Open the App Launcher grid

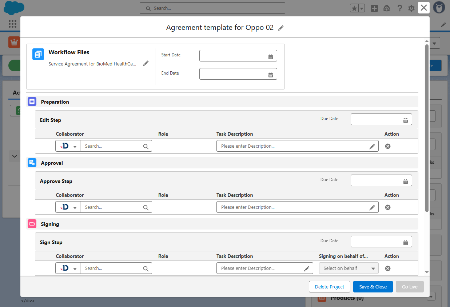[x=12, y=24]
